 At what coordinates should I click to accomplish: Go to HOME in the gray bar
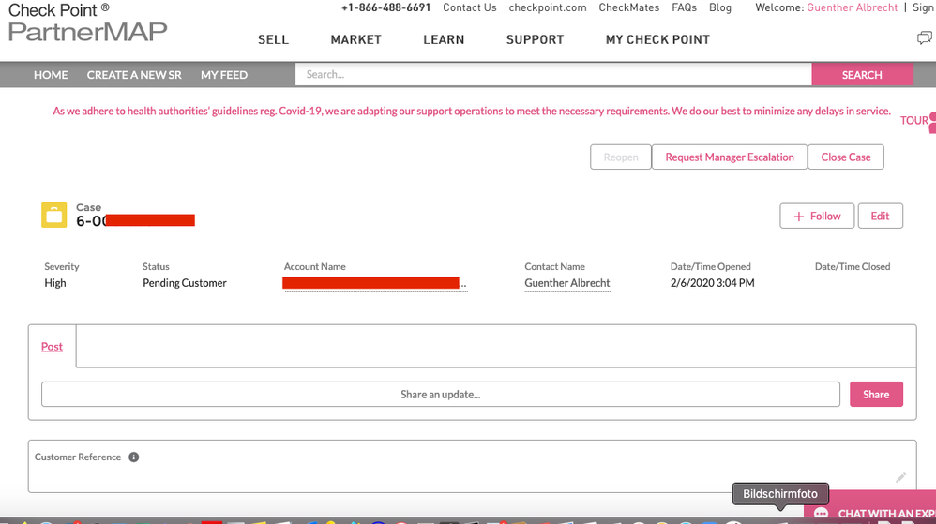point(51,75)
